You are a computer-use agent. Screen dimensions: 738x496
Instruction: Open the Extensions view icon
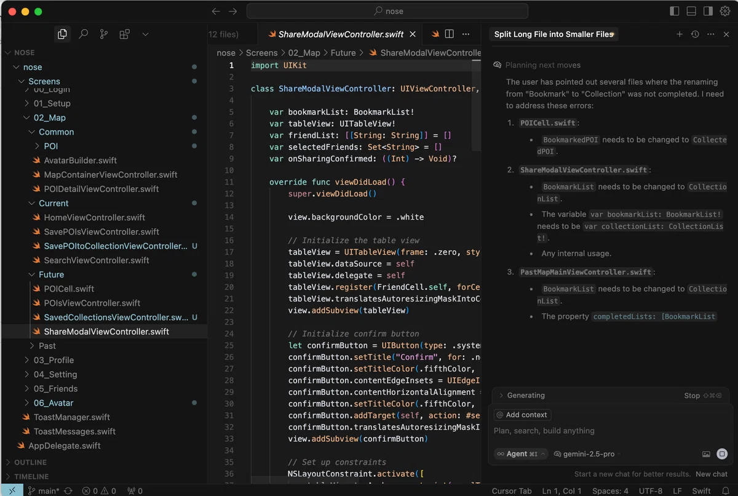(124, 34)
